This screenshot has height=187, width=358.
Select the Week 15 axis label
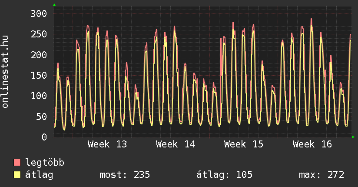coord(244,144)
